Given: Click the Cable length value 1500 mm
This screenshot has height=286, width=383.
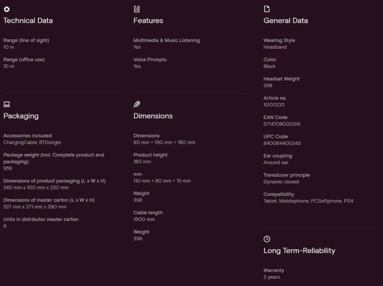Looking at the screenshot, I should tap(144, 220).
